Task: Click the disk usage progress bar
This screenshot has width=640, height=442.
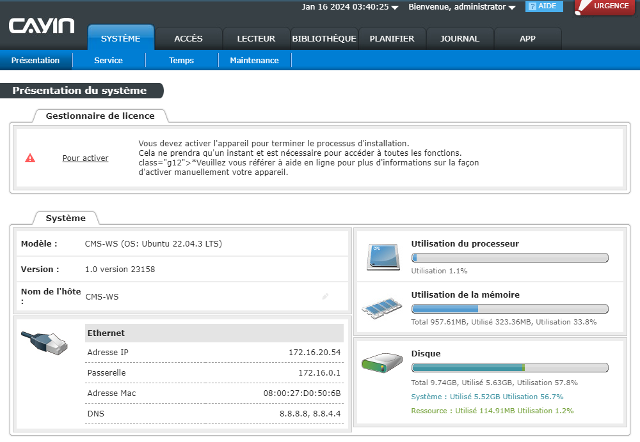Action: pyautogui.click(x=510, y=368)
